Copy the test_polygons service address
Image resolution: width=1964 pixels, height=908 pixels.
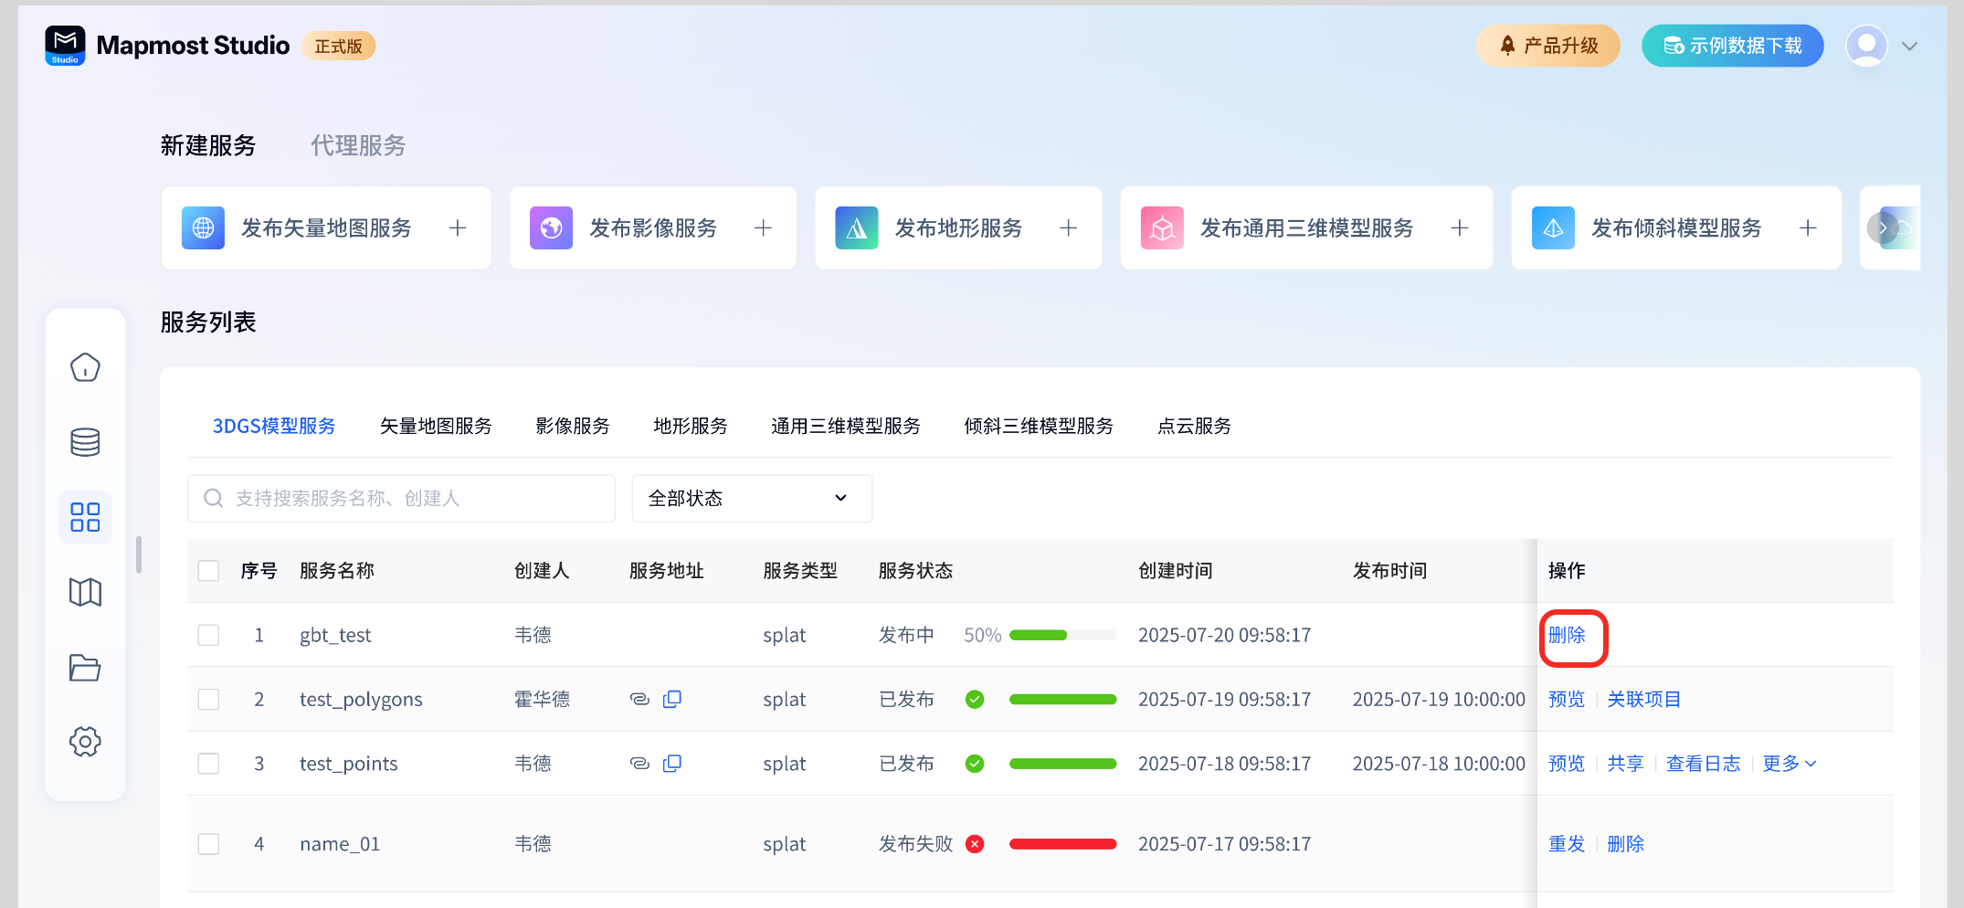672,699
